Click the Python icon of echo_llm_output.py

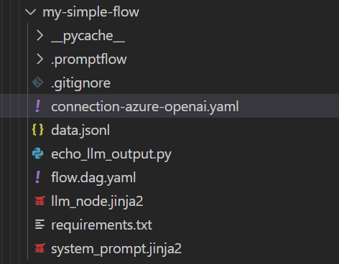point(38,154)
